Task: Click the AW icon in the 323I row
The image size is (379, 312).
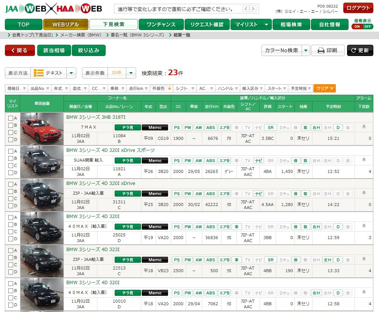Action: pos(199,260)
